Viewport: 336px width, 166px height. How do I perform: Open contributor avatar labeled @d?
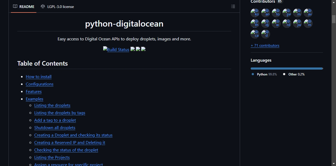(x=266, y=34)
